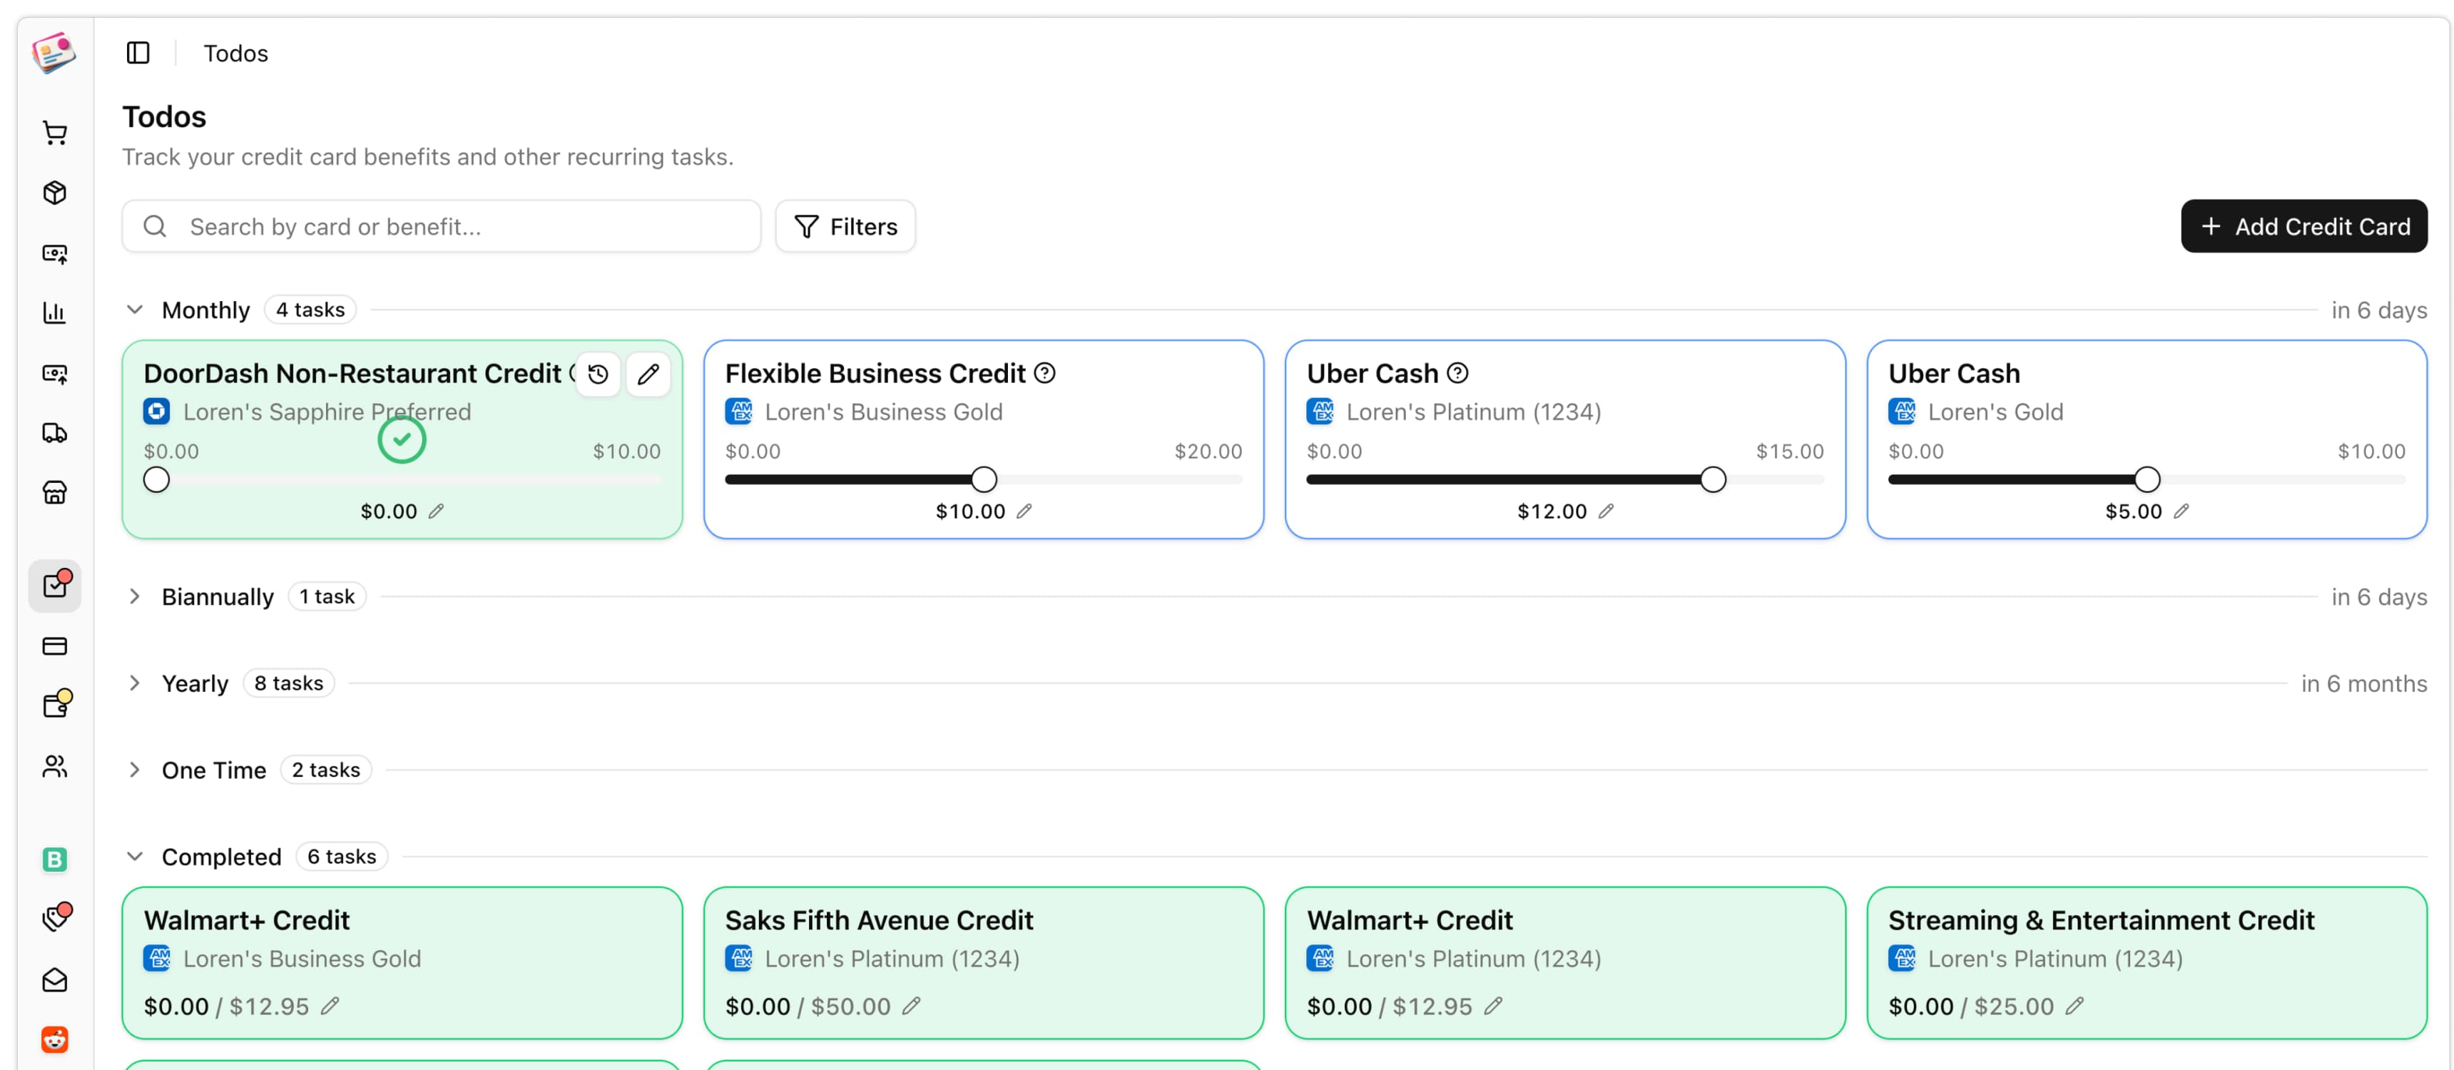The width and height of the screenshot is (2454, 1070).
Task: Show help info for Uber Cash Platinum card
Action: pos(1457,372)
